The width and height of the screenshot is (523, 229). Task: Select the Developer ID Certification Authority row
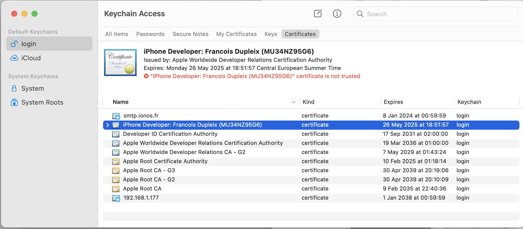coord(170,134)
